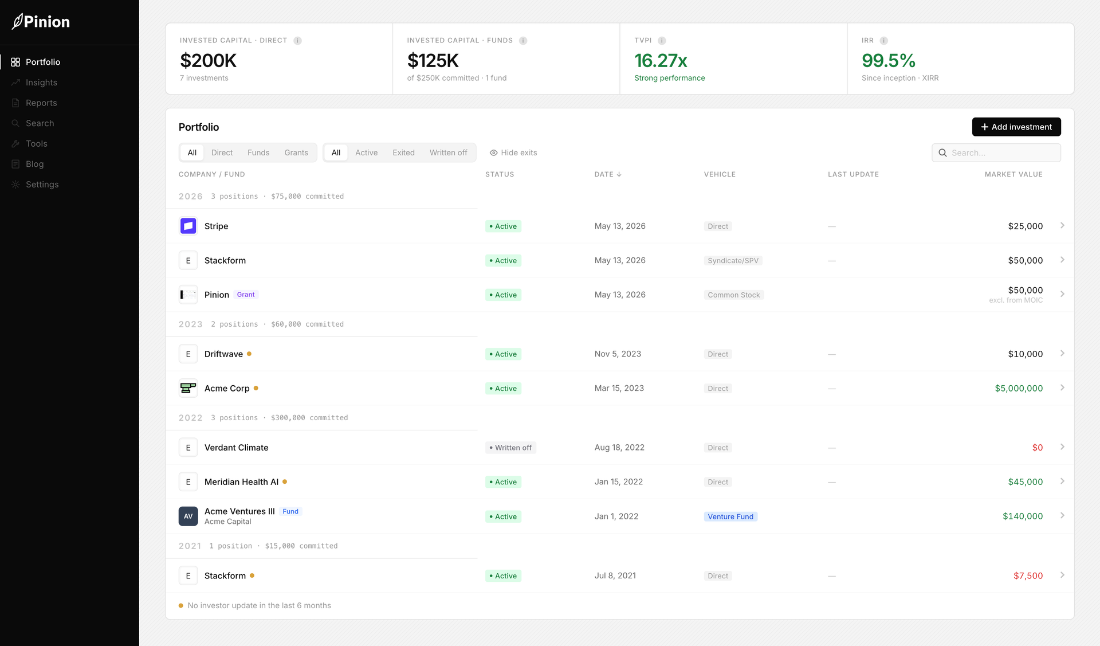Click the Fund tag on Acme Ventures III

[x=290, y=511]
